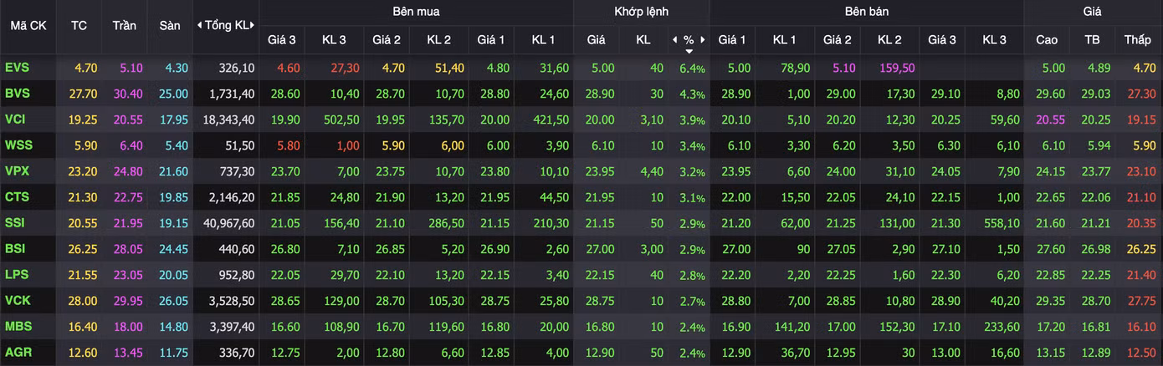The height and width of the screenshot is (366, 1163).
Task: Sort by the Mã CK column header
Action: 28,26
